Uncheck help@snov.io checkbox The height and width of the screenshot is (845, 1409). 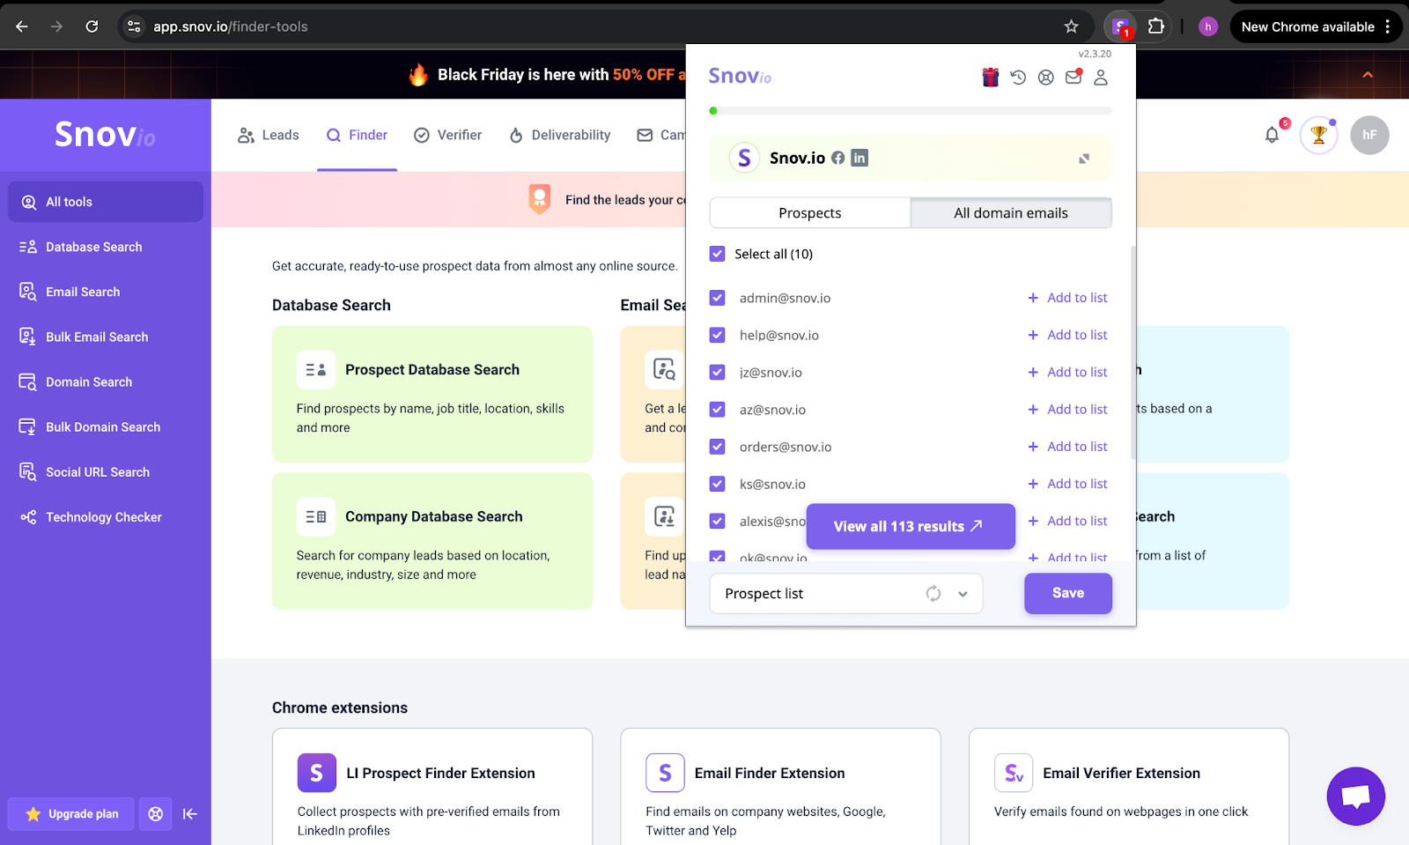click(x=718, y=335)
